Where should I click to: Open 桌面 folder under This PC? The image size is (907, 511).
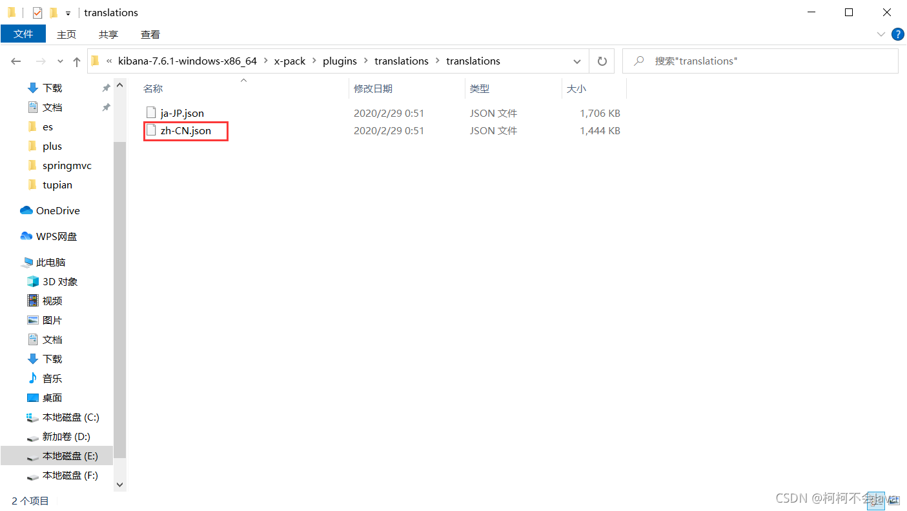click(52, 397)
